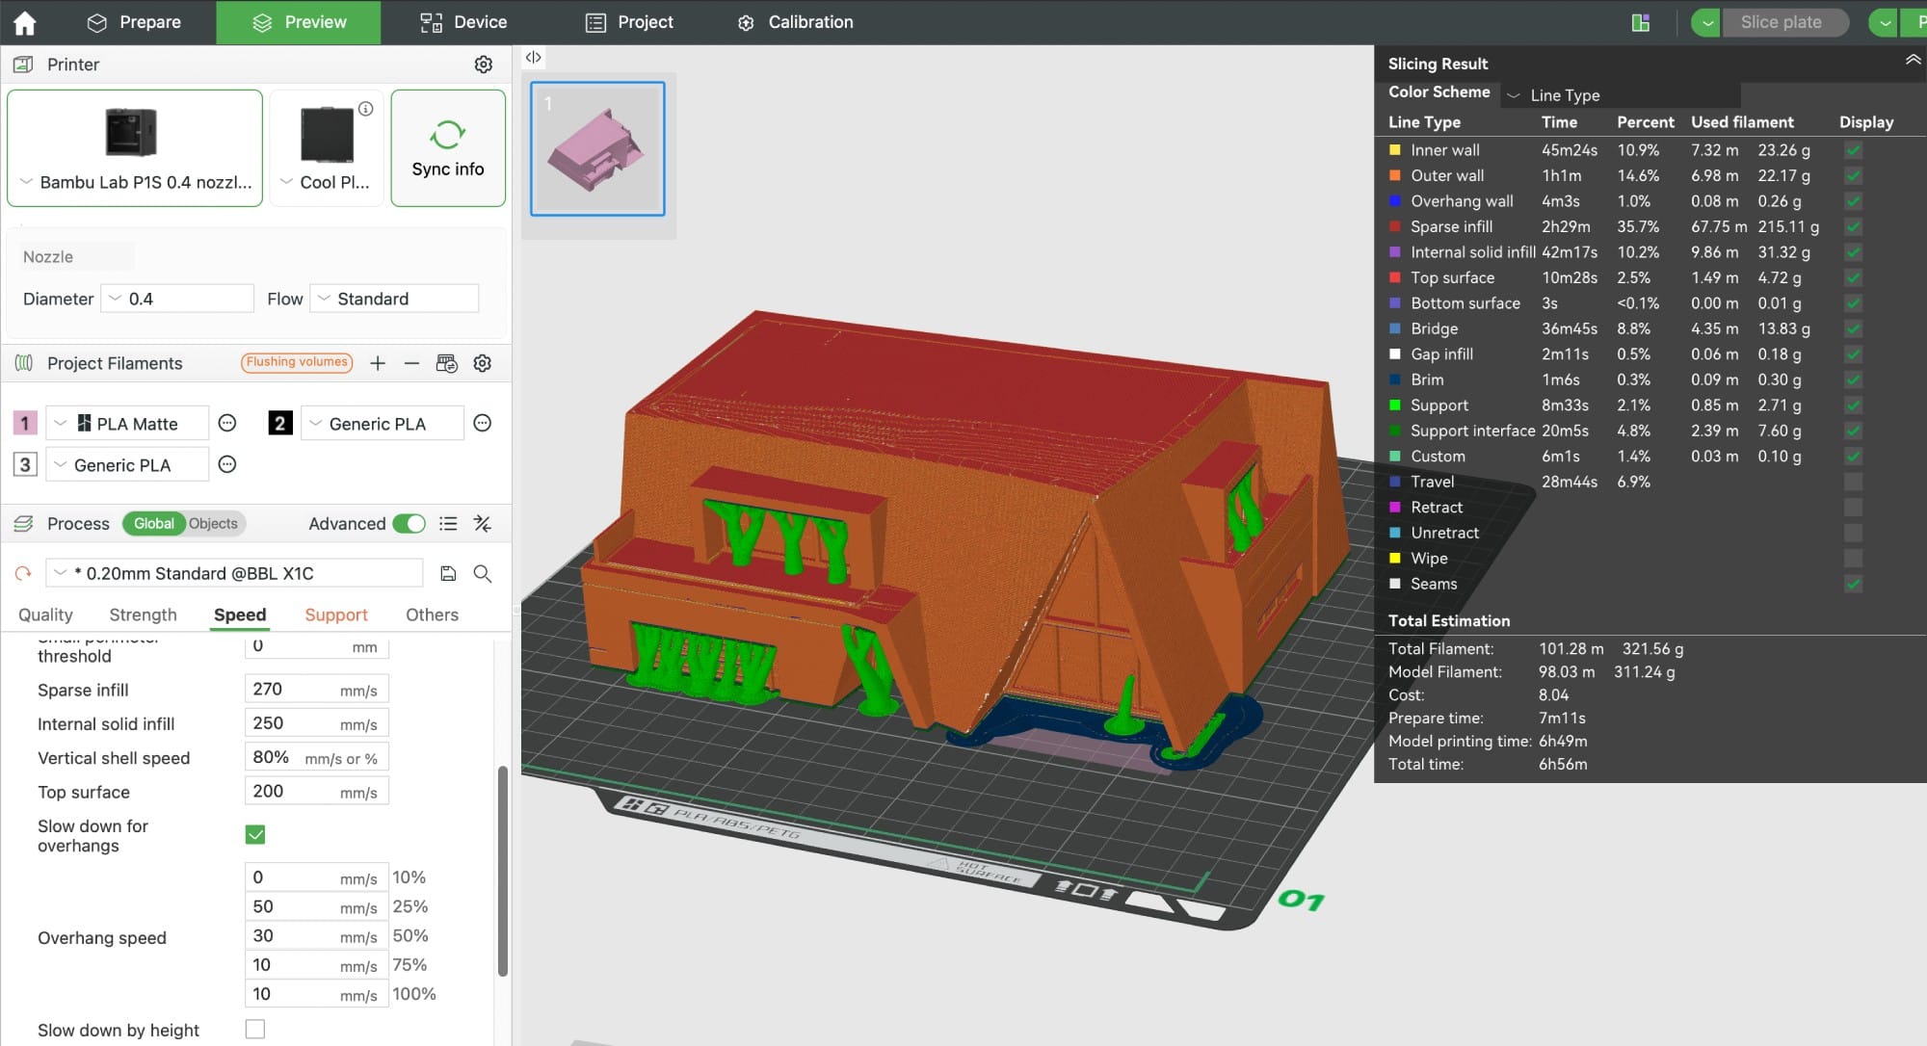Image resolution: width=1927 pixels, height=1046 pixels.
Task: Click filament 1 color swatch
Action: [25, 423]
